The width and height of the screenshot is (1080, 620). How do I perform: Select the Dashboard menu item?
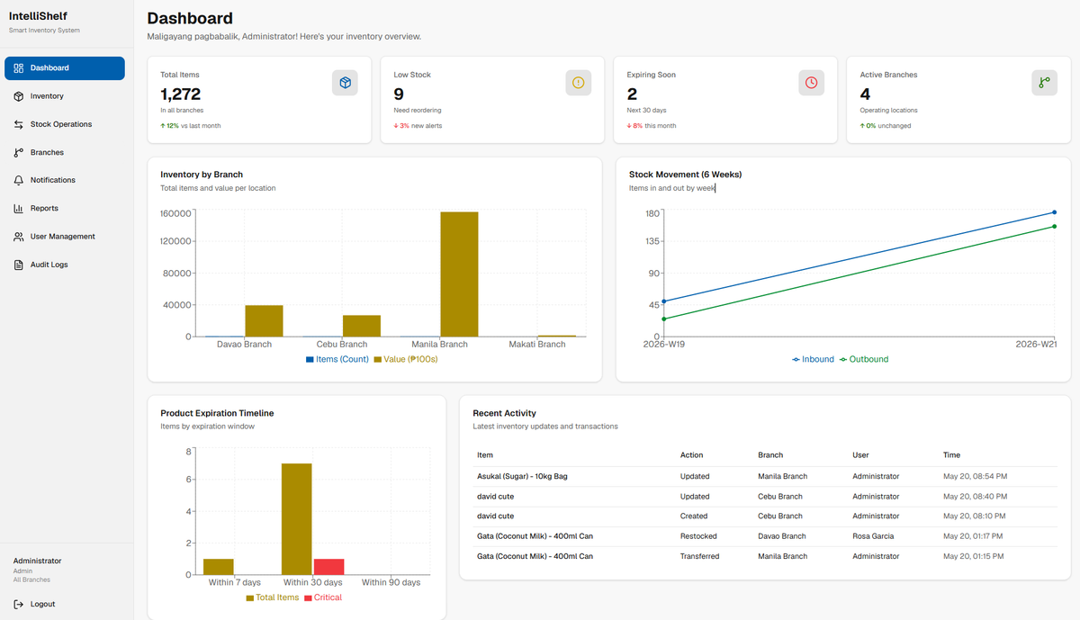[x=64, y=68]
